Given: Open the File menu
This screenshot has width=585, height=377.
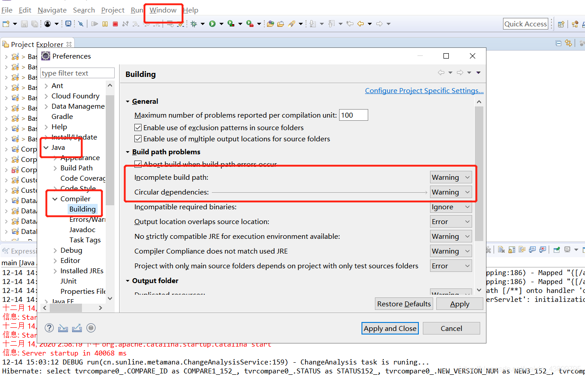Looking at the screenshot, I should [7, 10].
